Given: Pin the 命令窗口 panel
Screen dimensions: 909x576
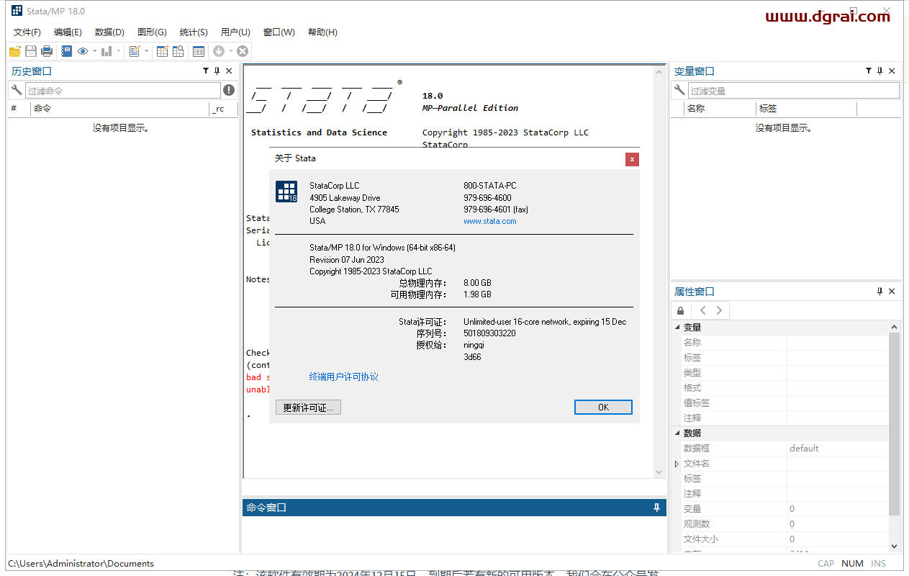Looking at the screenshot, I should coord(656,508).
